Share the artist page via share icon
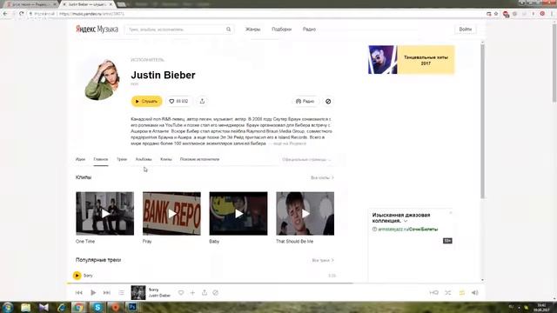557x313 pixels. (x=202, y=101)
